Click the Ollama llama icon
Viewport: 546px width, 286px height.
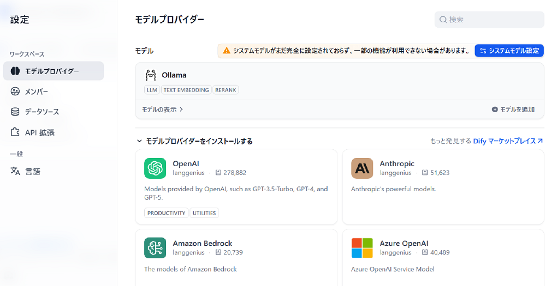(151, 75)
